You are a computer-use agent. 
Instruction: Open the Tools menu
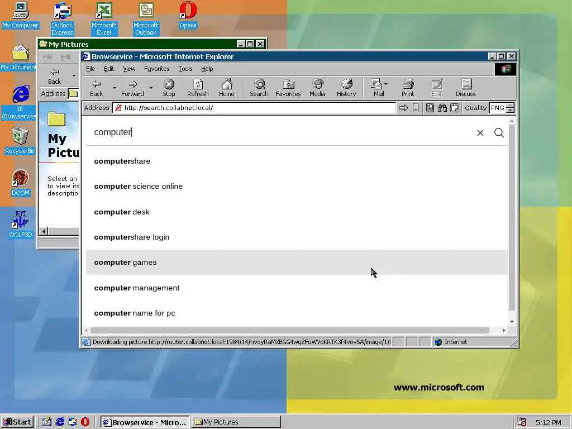185,69
